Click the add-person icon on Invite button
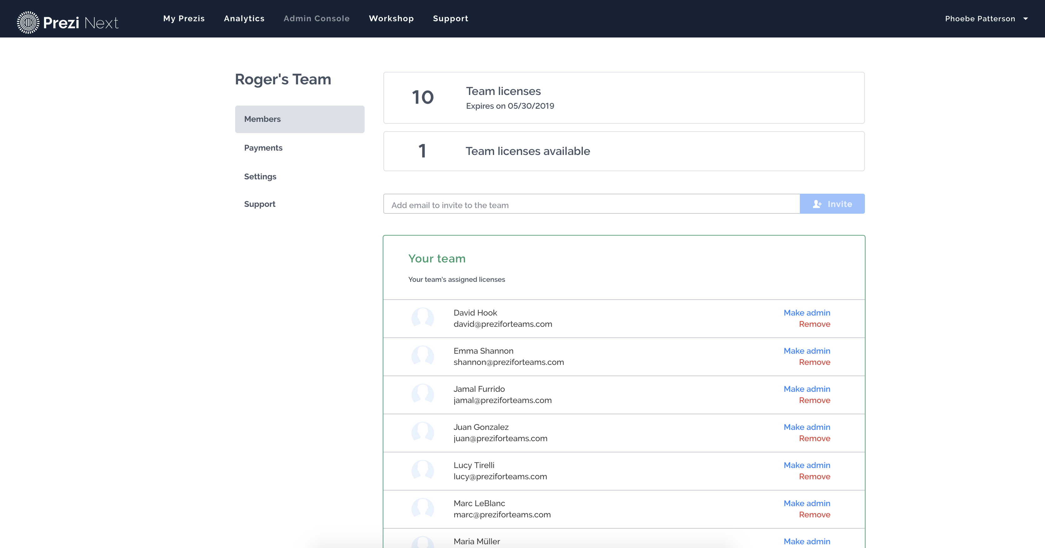Image resolution: width=1045 pixels, height=548 pixels. point(817,204)
